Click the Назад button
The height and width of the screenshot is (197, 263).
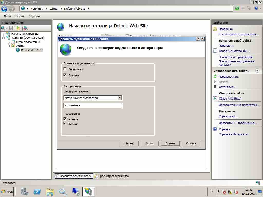(x=129, y=143)
